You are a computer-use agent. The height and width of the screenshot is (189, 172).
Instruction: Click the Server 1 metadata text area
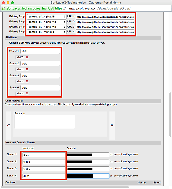pyautogui.click(x=44, y=122)
